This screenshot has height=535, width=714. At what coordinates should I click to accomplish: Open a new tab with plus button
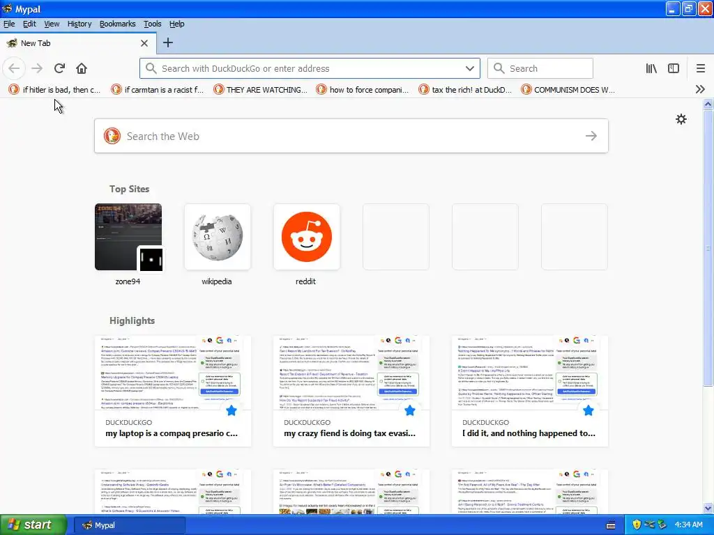[167, 42]
